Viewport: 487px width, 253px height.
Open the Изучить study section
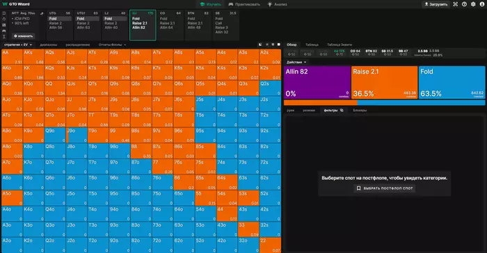pos(211,4)
